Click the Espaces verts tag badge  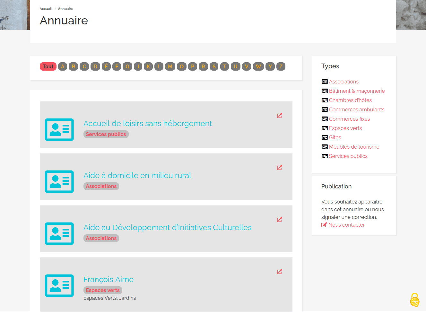pyautogui.click(x=103, y=290)
